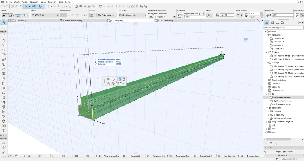Toggle layer visibility eye for 450-K Belki
This screenshot has height=161, width=304.
(33, 15)
